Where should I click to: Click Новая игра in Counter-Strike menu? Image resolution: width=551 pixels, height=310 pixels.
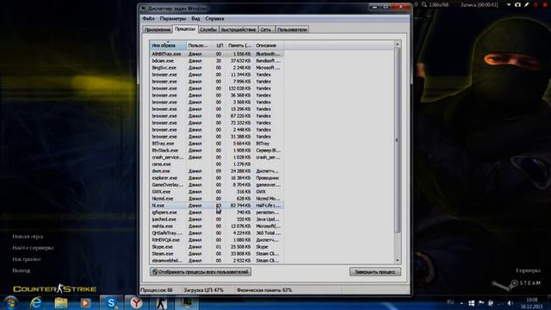(28, 237)
